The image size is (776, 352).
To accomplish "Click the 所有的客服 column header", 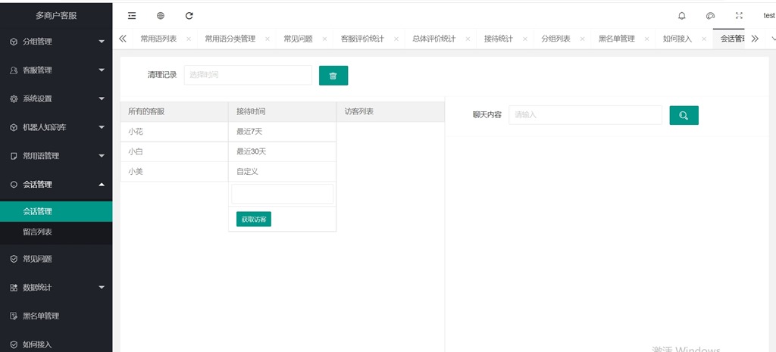I will coord(174,112).
